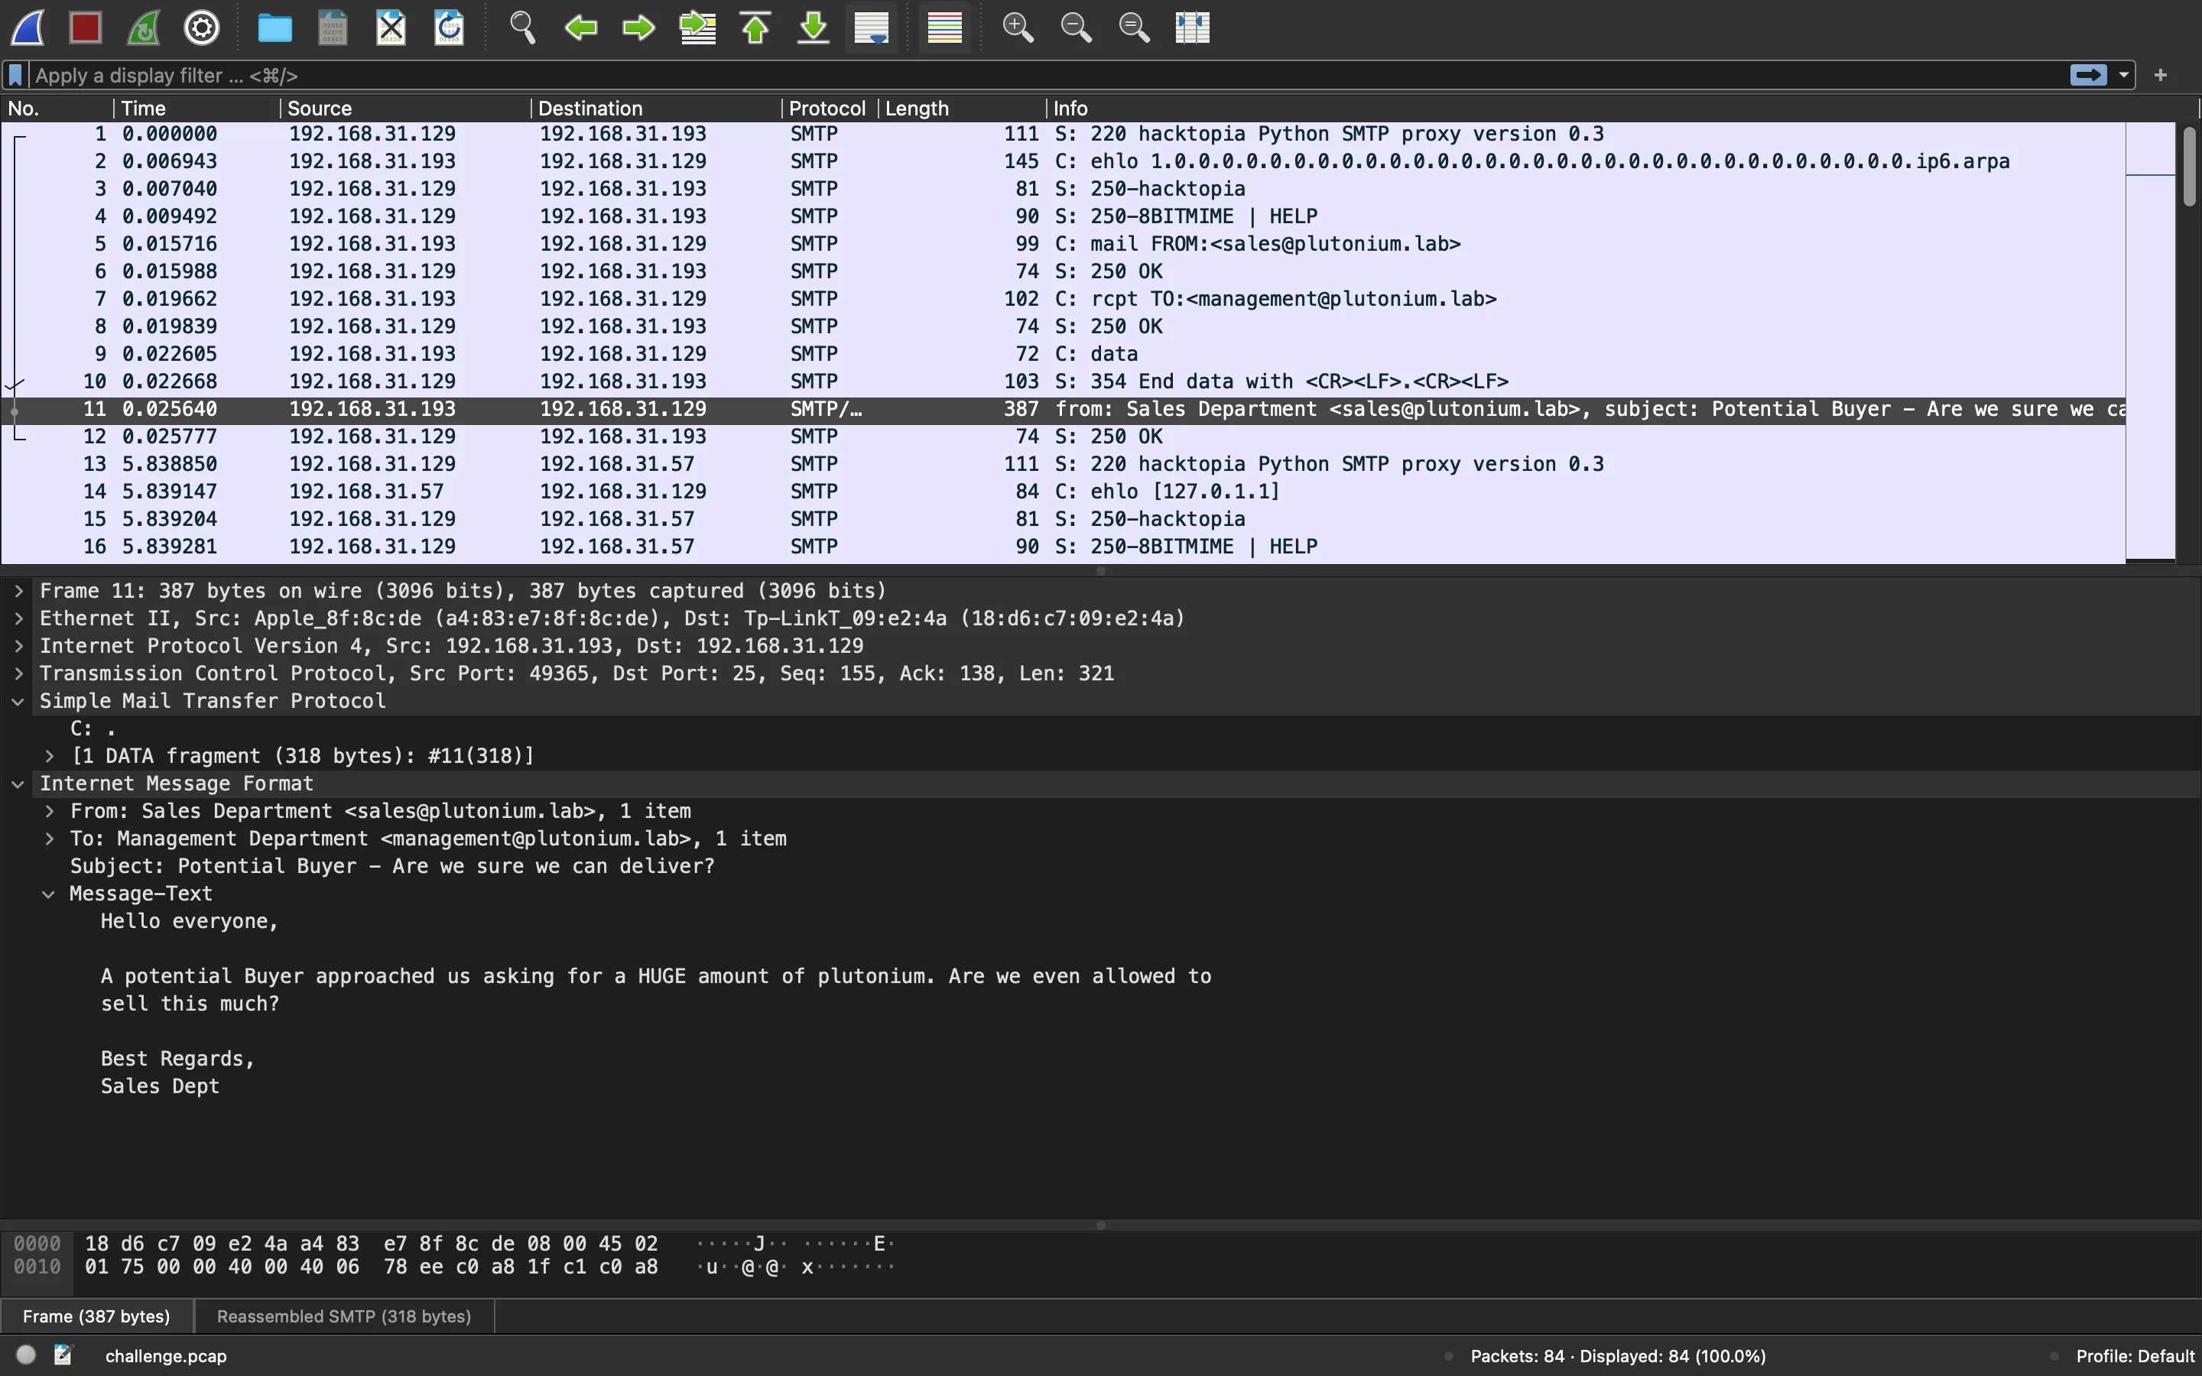This screenshot has width=2202, height=1376.
Task: Sort by the Source column header
Action: 405,109
